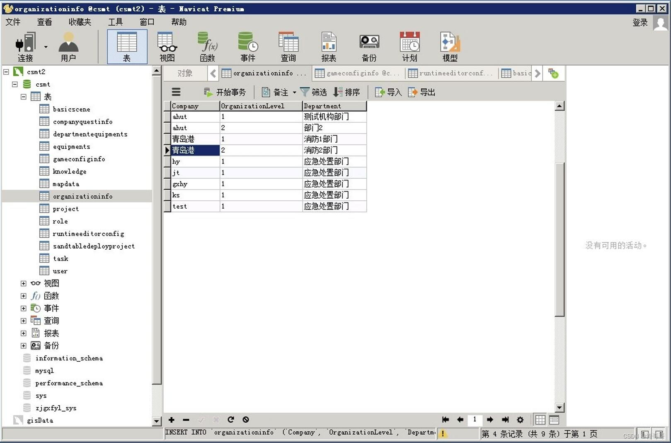The height and width of the screenshot is (443, 671).
Task: Click the 登录 login link
Action: click(640, 22)
